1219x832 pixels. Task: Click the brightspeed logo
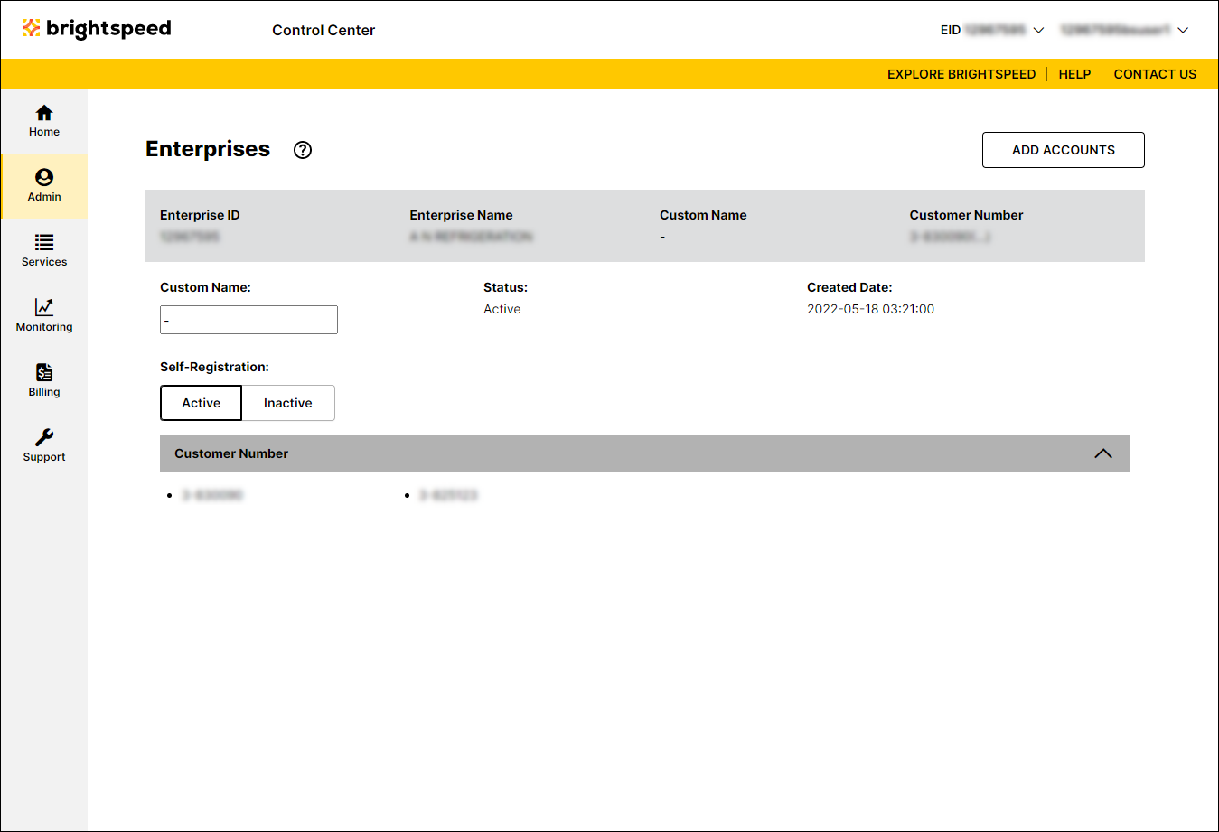(x=97, y=29)
